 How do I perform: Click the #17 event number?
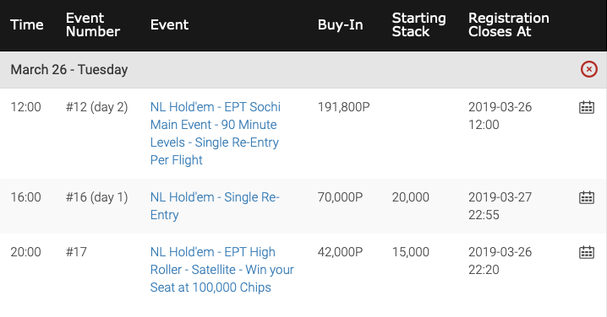click(76, 252)
